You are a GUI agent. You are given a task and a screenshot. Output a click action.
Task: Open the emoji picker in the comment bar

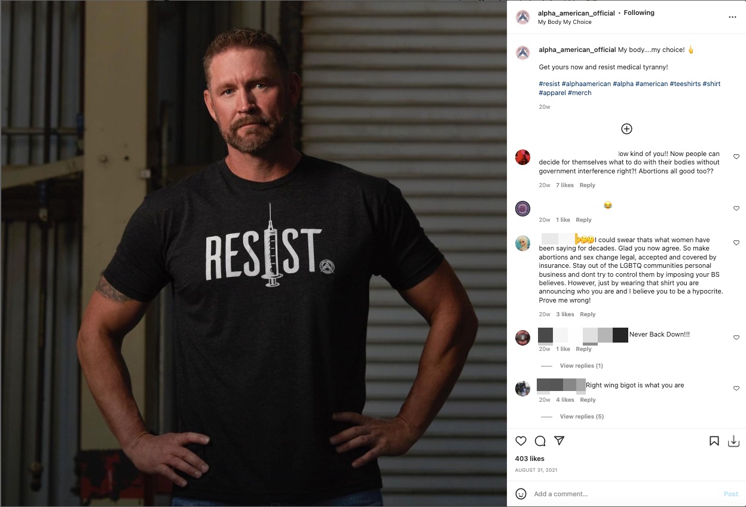coord(521,494)
